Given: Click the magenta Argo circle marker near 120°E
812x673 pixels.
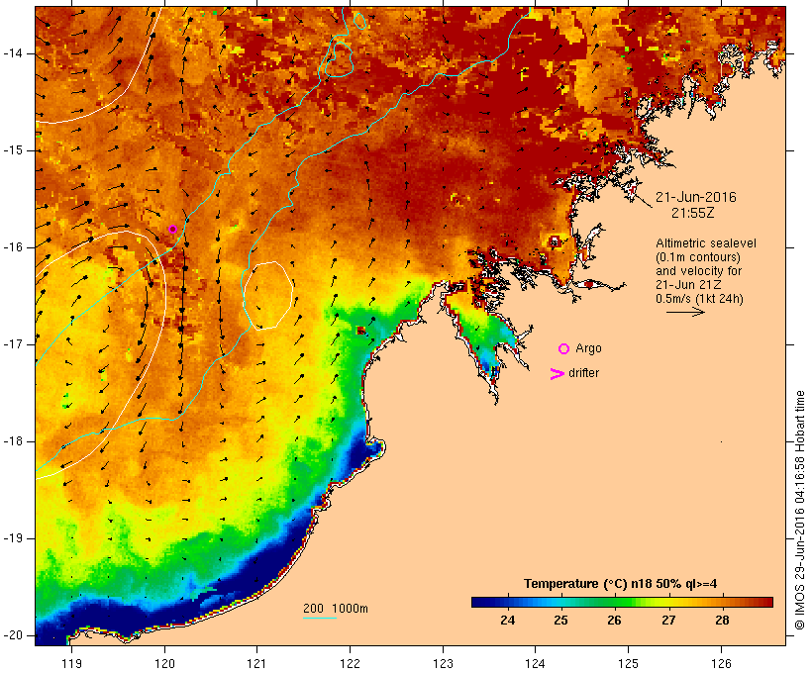Looking at the screenshot, I should [173, 230].
